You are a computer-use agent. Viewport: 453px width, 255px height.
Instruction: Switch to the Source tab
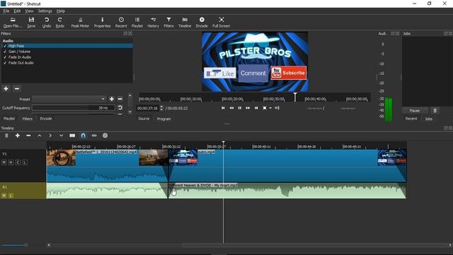point(144,118)
